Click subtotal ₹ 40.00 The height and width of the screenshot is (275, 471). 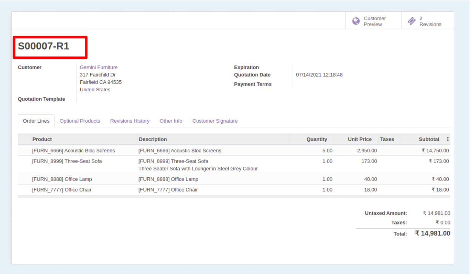pos(440,179)
